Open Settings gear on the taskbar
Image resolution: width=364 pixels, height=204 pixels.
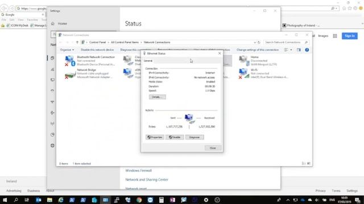[x=206, y=200]
